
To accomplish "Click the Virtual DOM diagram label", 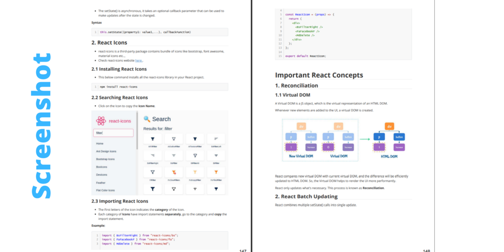I will click(x=339, y=156).
